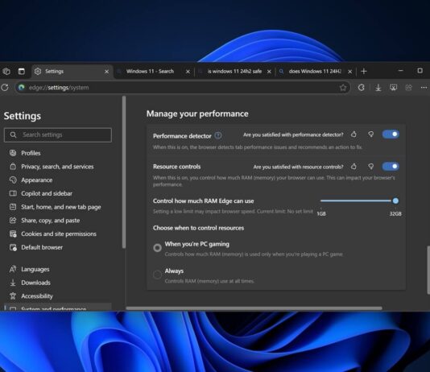Click the edge://settings/system address bar
Screen dimensions: 430x372
182,88
